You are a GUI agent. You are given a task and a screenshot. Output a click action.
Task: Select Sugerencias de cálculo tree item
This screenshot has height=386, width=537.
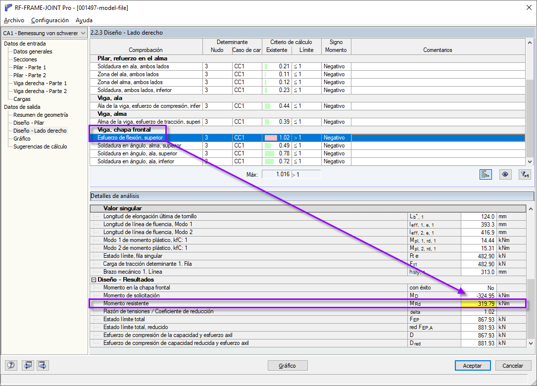click(40, 146)
